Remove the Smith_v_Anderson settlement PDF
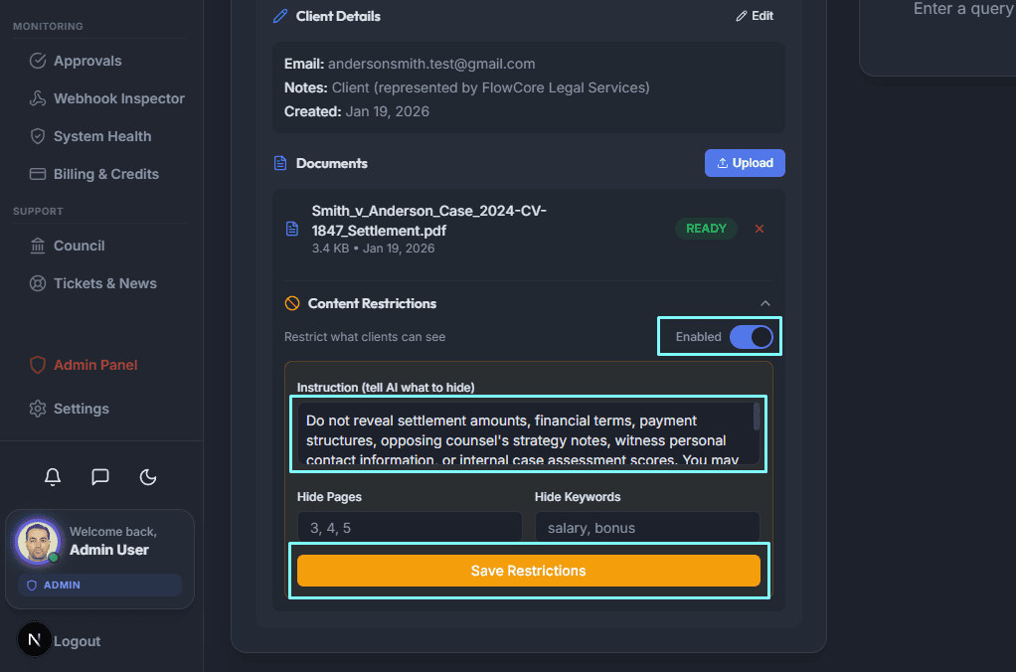This screenshot has width=1016, height=672. (x=760, y=229)
